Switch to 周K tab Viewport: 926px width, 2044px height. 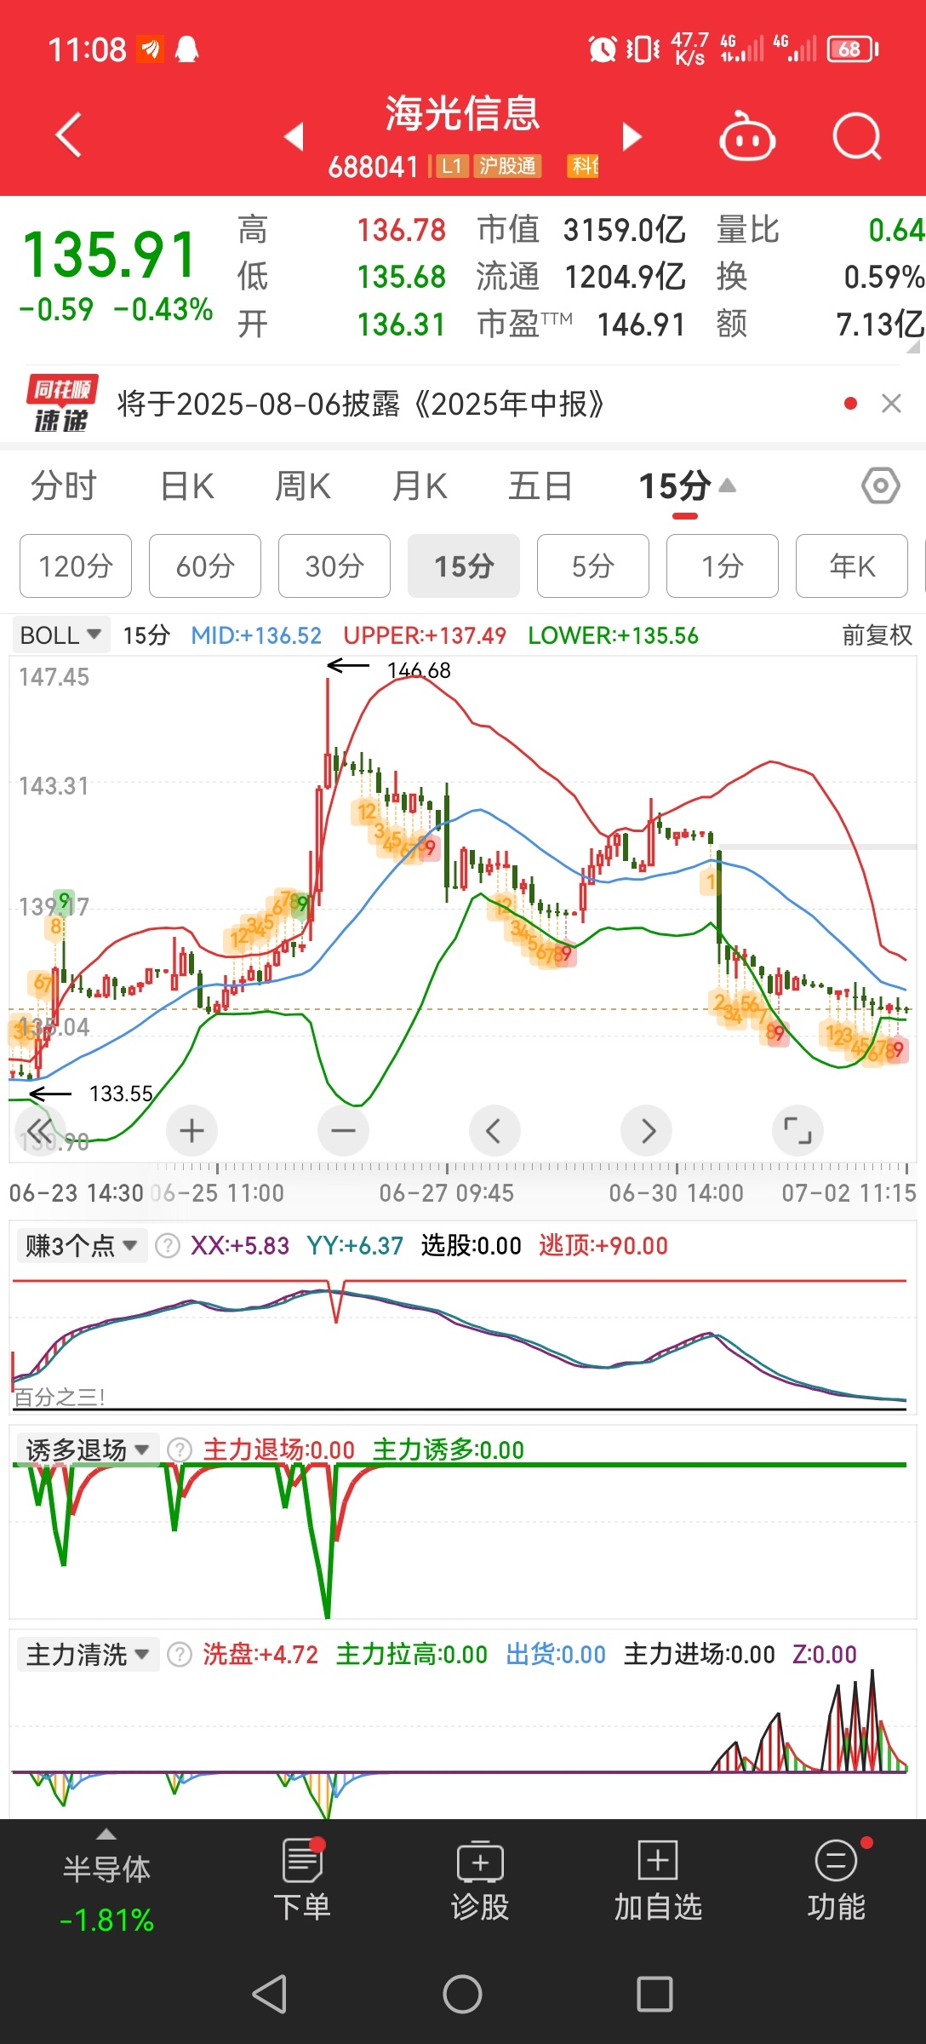(x=303, y=486)
